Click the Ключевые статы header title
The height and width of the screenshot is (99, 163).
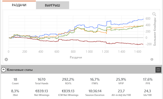(20, 70)
